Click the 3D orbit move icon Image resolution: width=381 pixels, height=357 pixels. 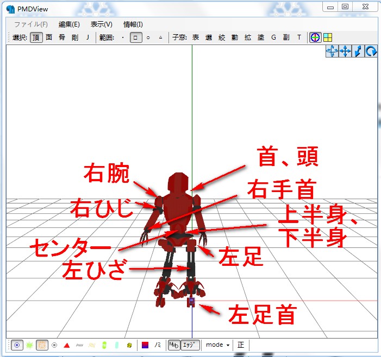pos(332,52)
